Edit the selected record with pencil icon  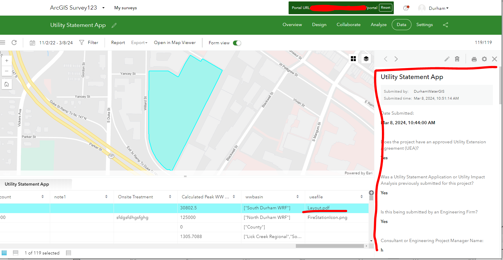(447, 59)
